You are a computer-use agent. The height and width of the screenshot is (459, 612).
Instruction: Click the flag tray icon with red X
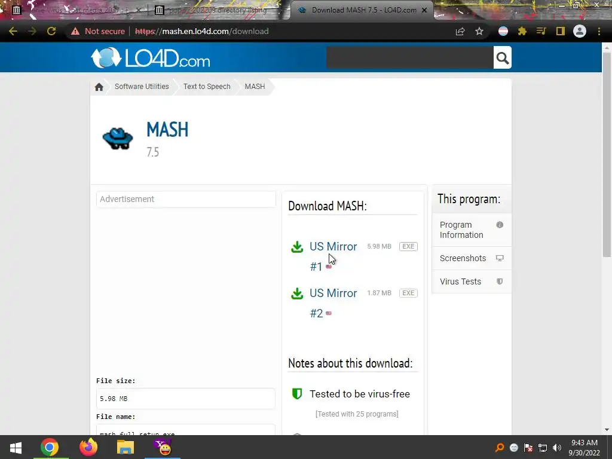(x=528, y=448)
